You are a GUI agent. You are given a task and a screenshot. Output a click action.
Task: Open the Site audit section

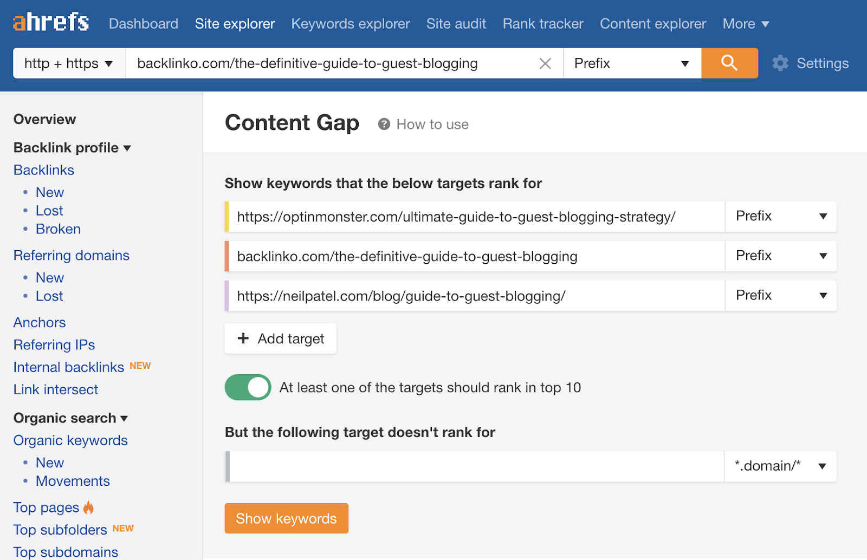456,23
